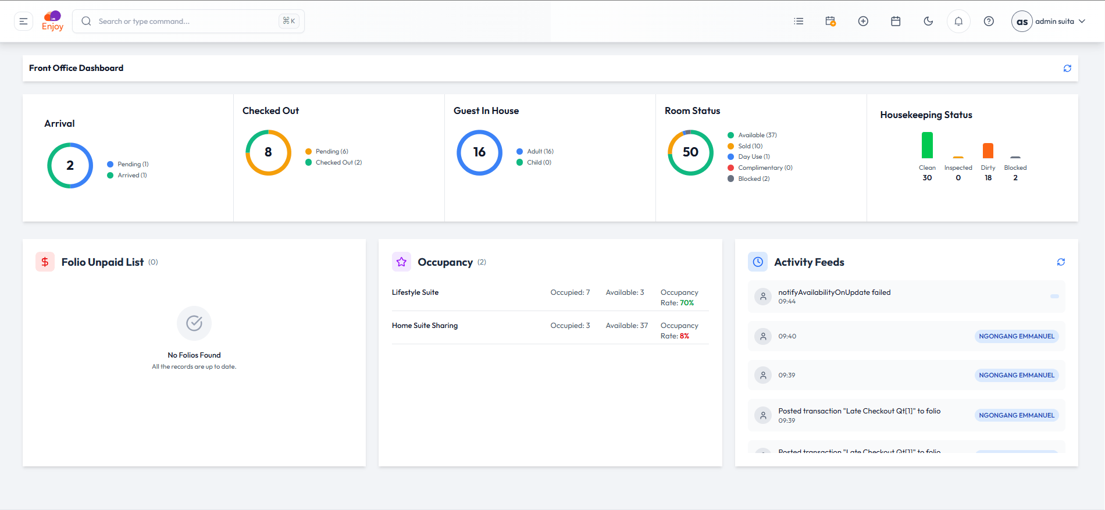
Task: Click the NGONGANG EMMANUEL tag at 09:40
Action: coord(1017,336)
